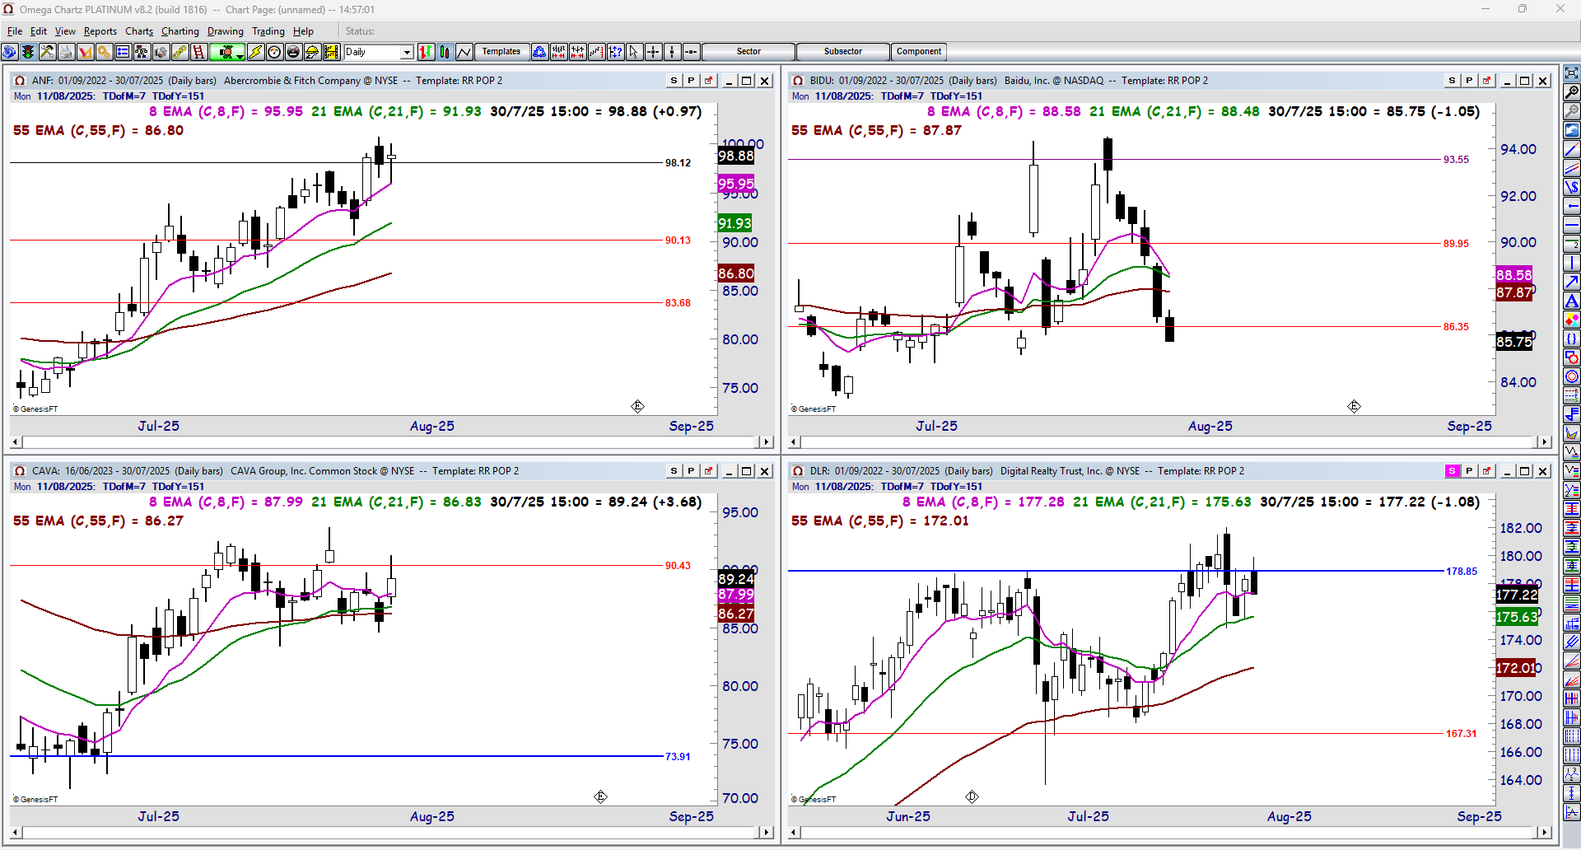
Task: Select the circle drawing tool
Action: [1572, 376]
